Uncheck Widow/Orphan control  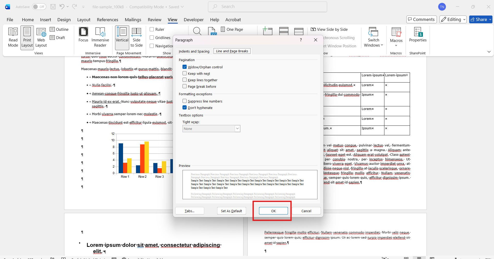185,67
